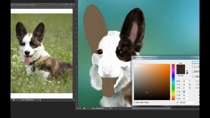The height and width of the screenshot is (118, 210).
Task: Select the L radio button in Lab
Action: coord(196,81)
